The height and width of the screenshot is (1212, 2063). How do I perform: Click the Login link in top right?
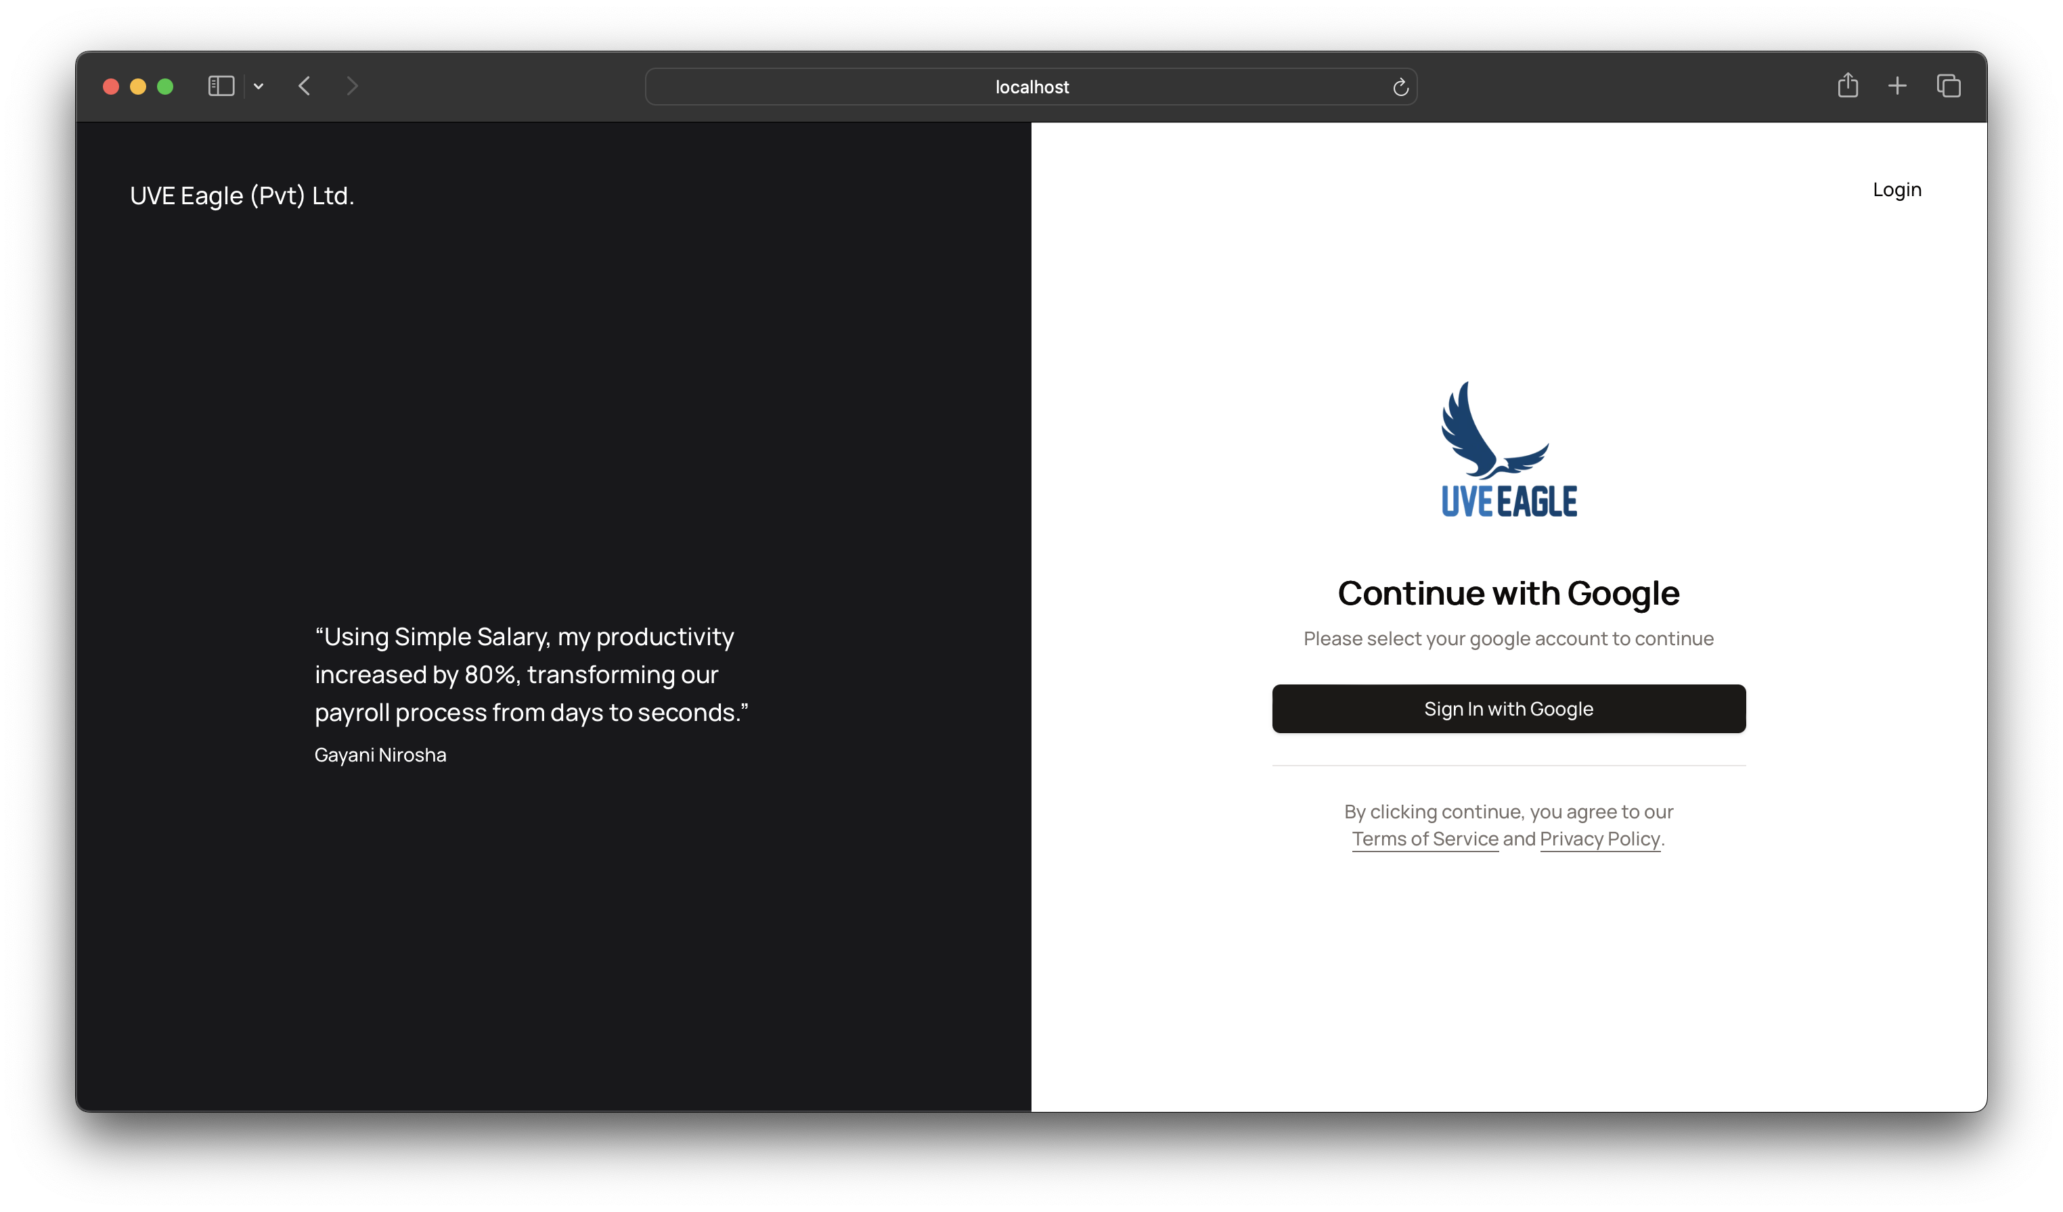click(x=1897, y=189)
